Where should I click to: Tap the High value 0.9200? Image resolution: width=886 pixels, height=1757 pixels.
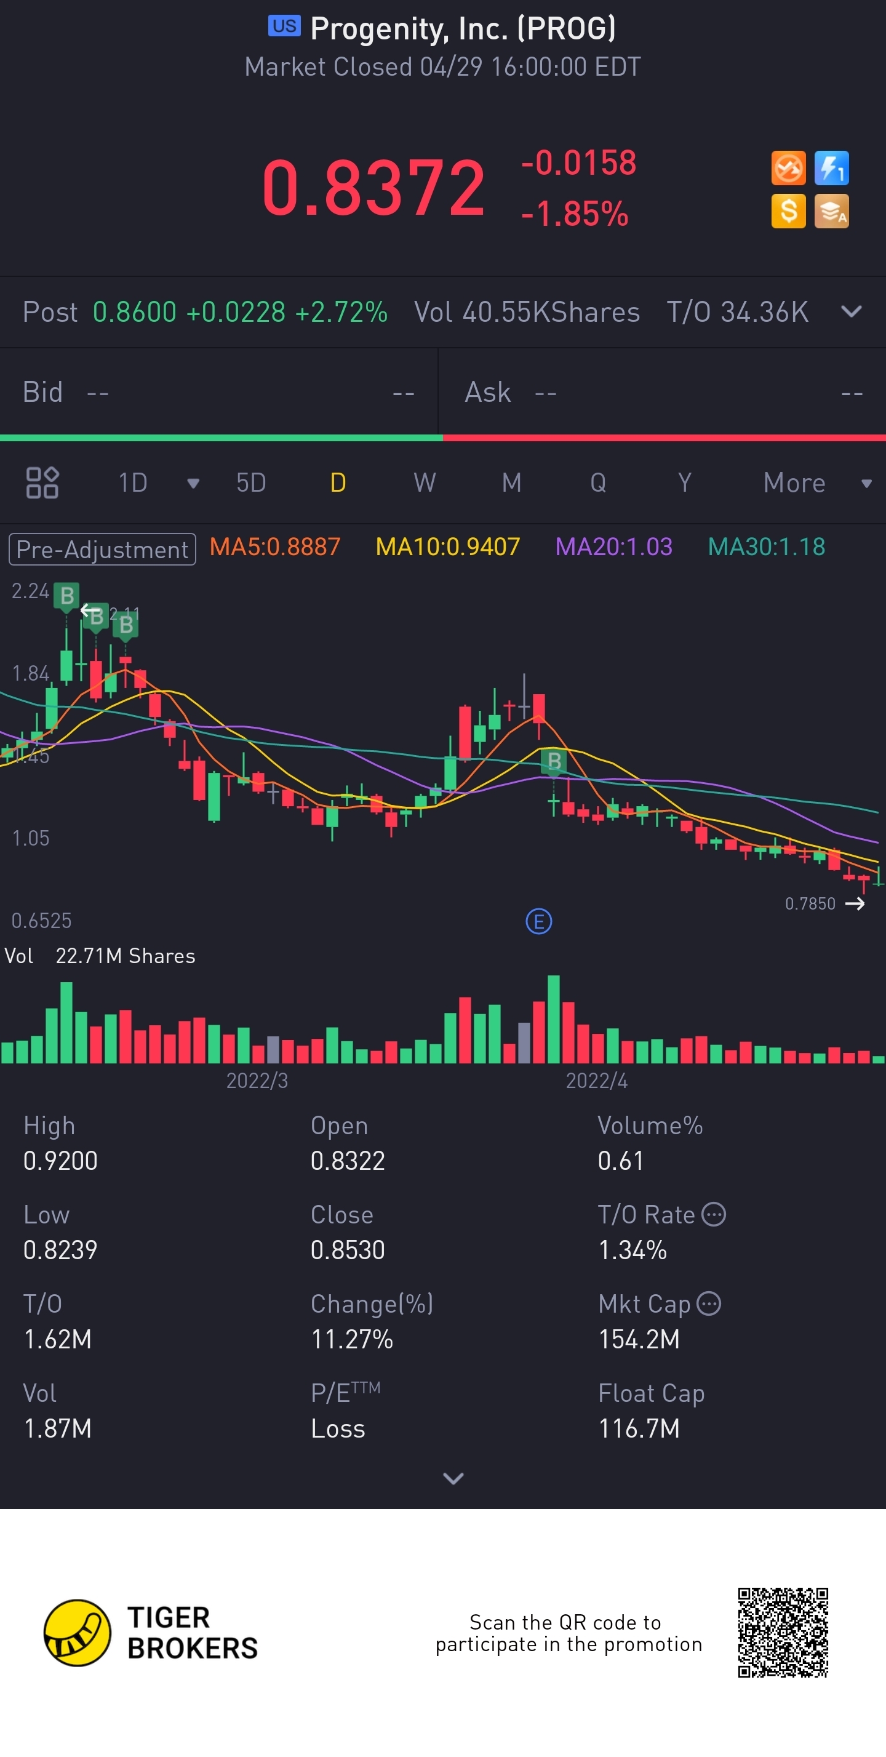60,1161
